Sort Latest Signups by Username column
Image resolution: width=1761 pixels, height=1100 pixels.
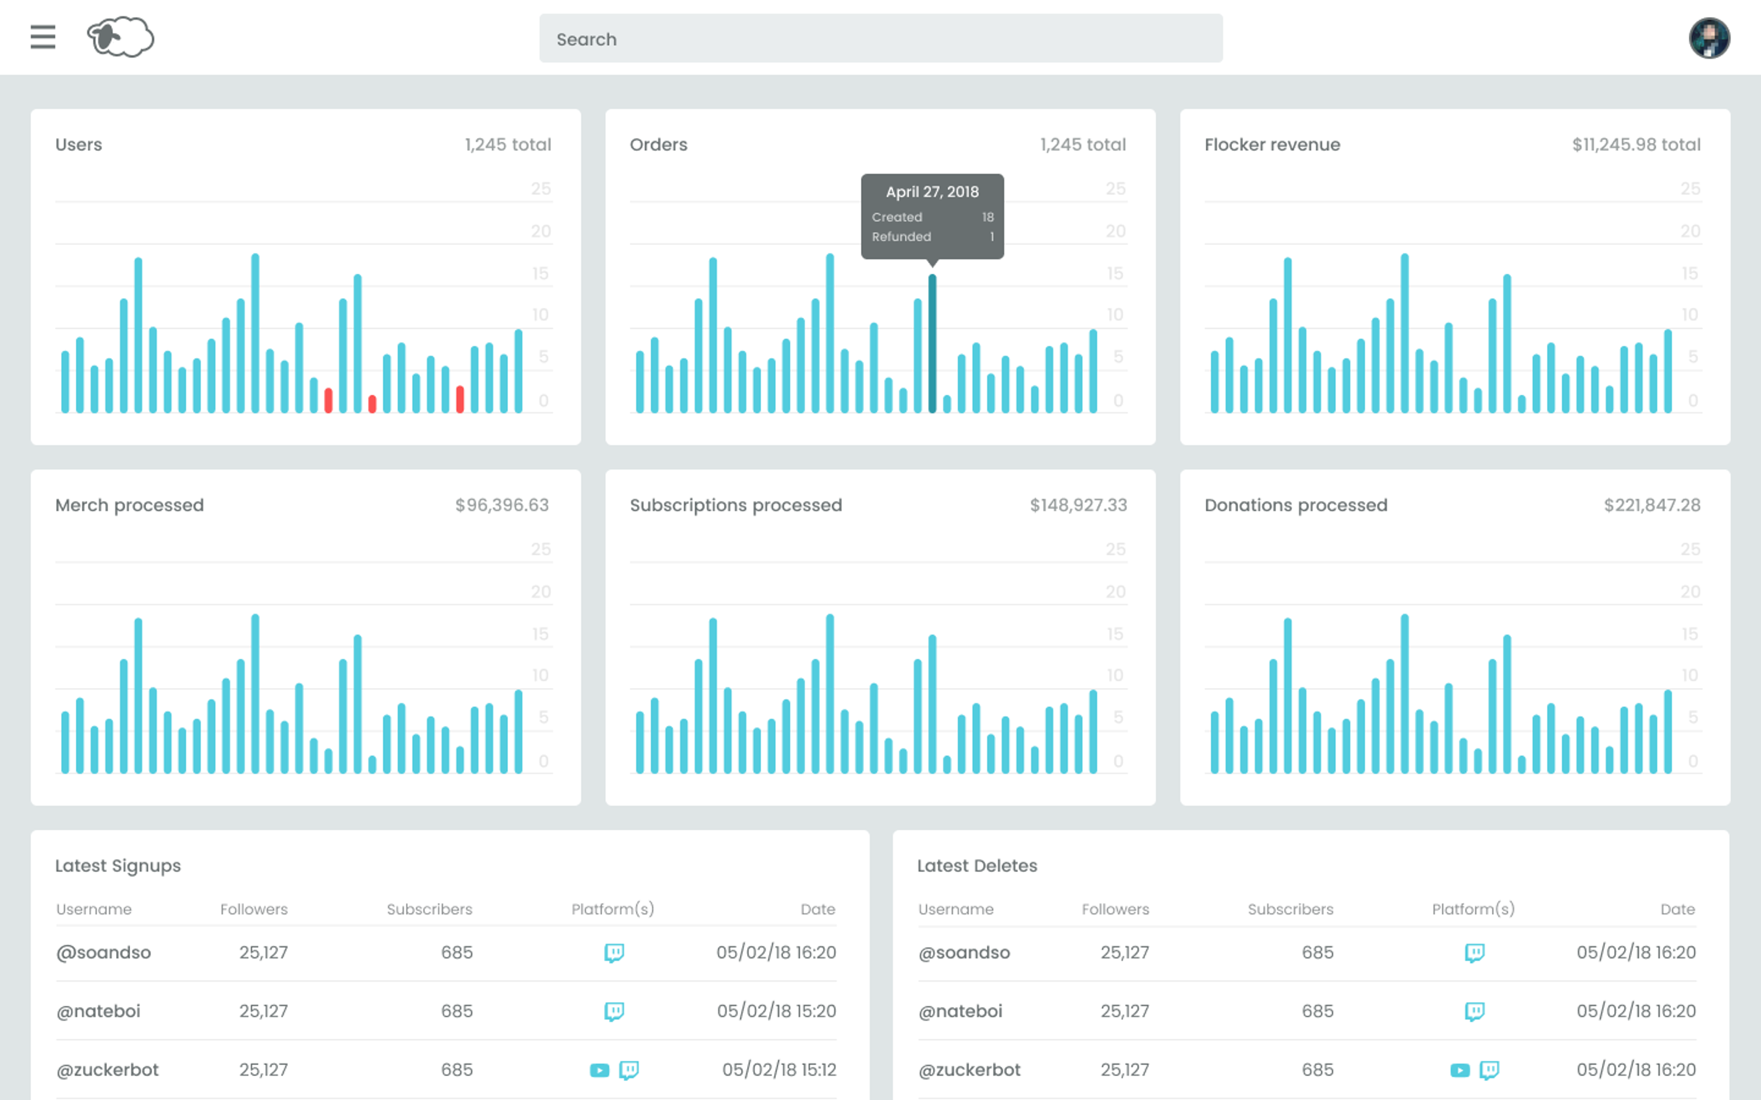94,909
